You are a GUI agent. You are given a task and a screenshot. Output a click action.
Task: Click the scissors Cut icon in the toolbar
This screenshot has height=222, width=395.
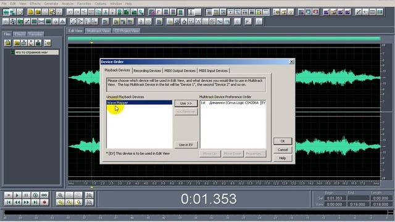coord(106,12)
